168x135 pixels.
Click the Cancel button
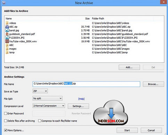[151, 130]
